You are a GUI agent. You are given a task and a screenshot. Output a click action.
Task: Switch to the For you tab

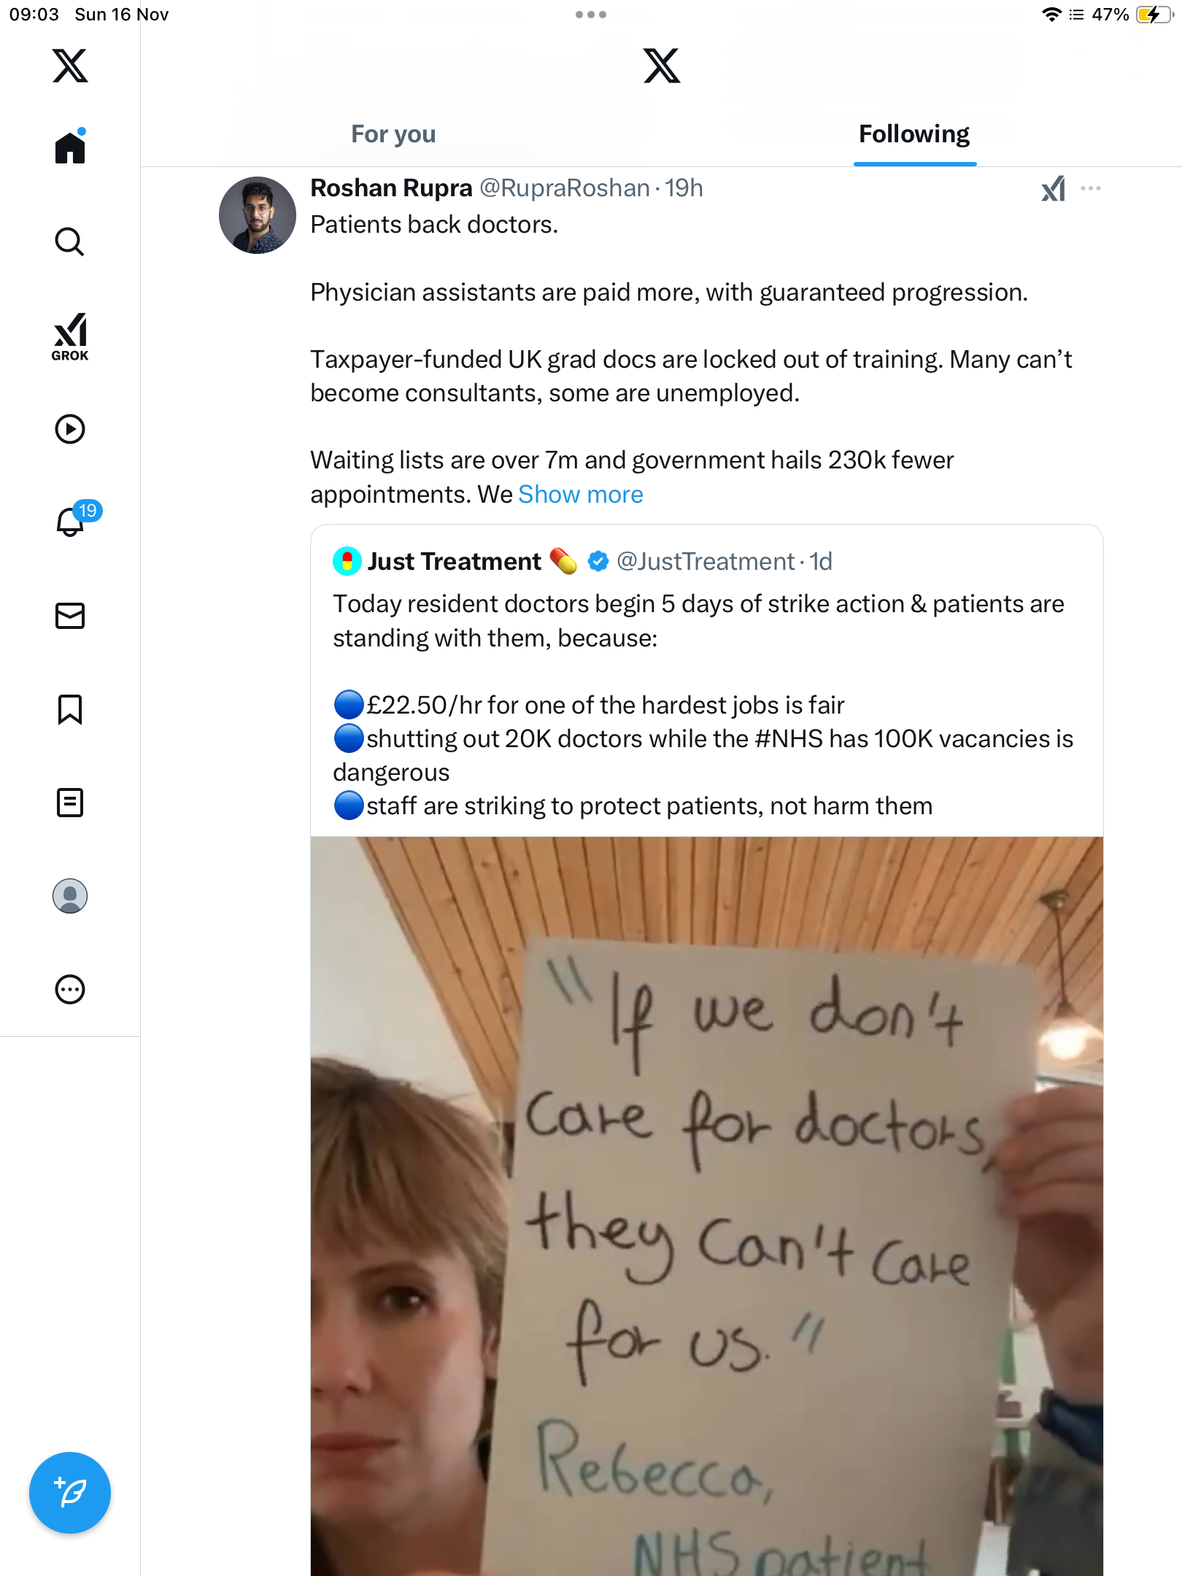pyautogui.click(x=393, y=134)
